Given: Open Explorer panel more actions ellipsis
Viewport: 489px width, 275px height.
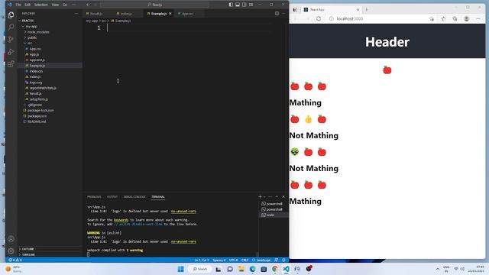Looking at the screenshot, I should click(x=76, y=14).
